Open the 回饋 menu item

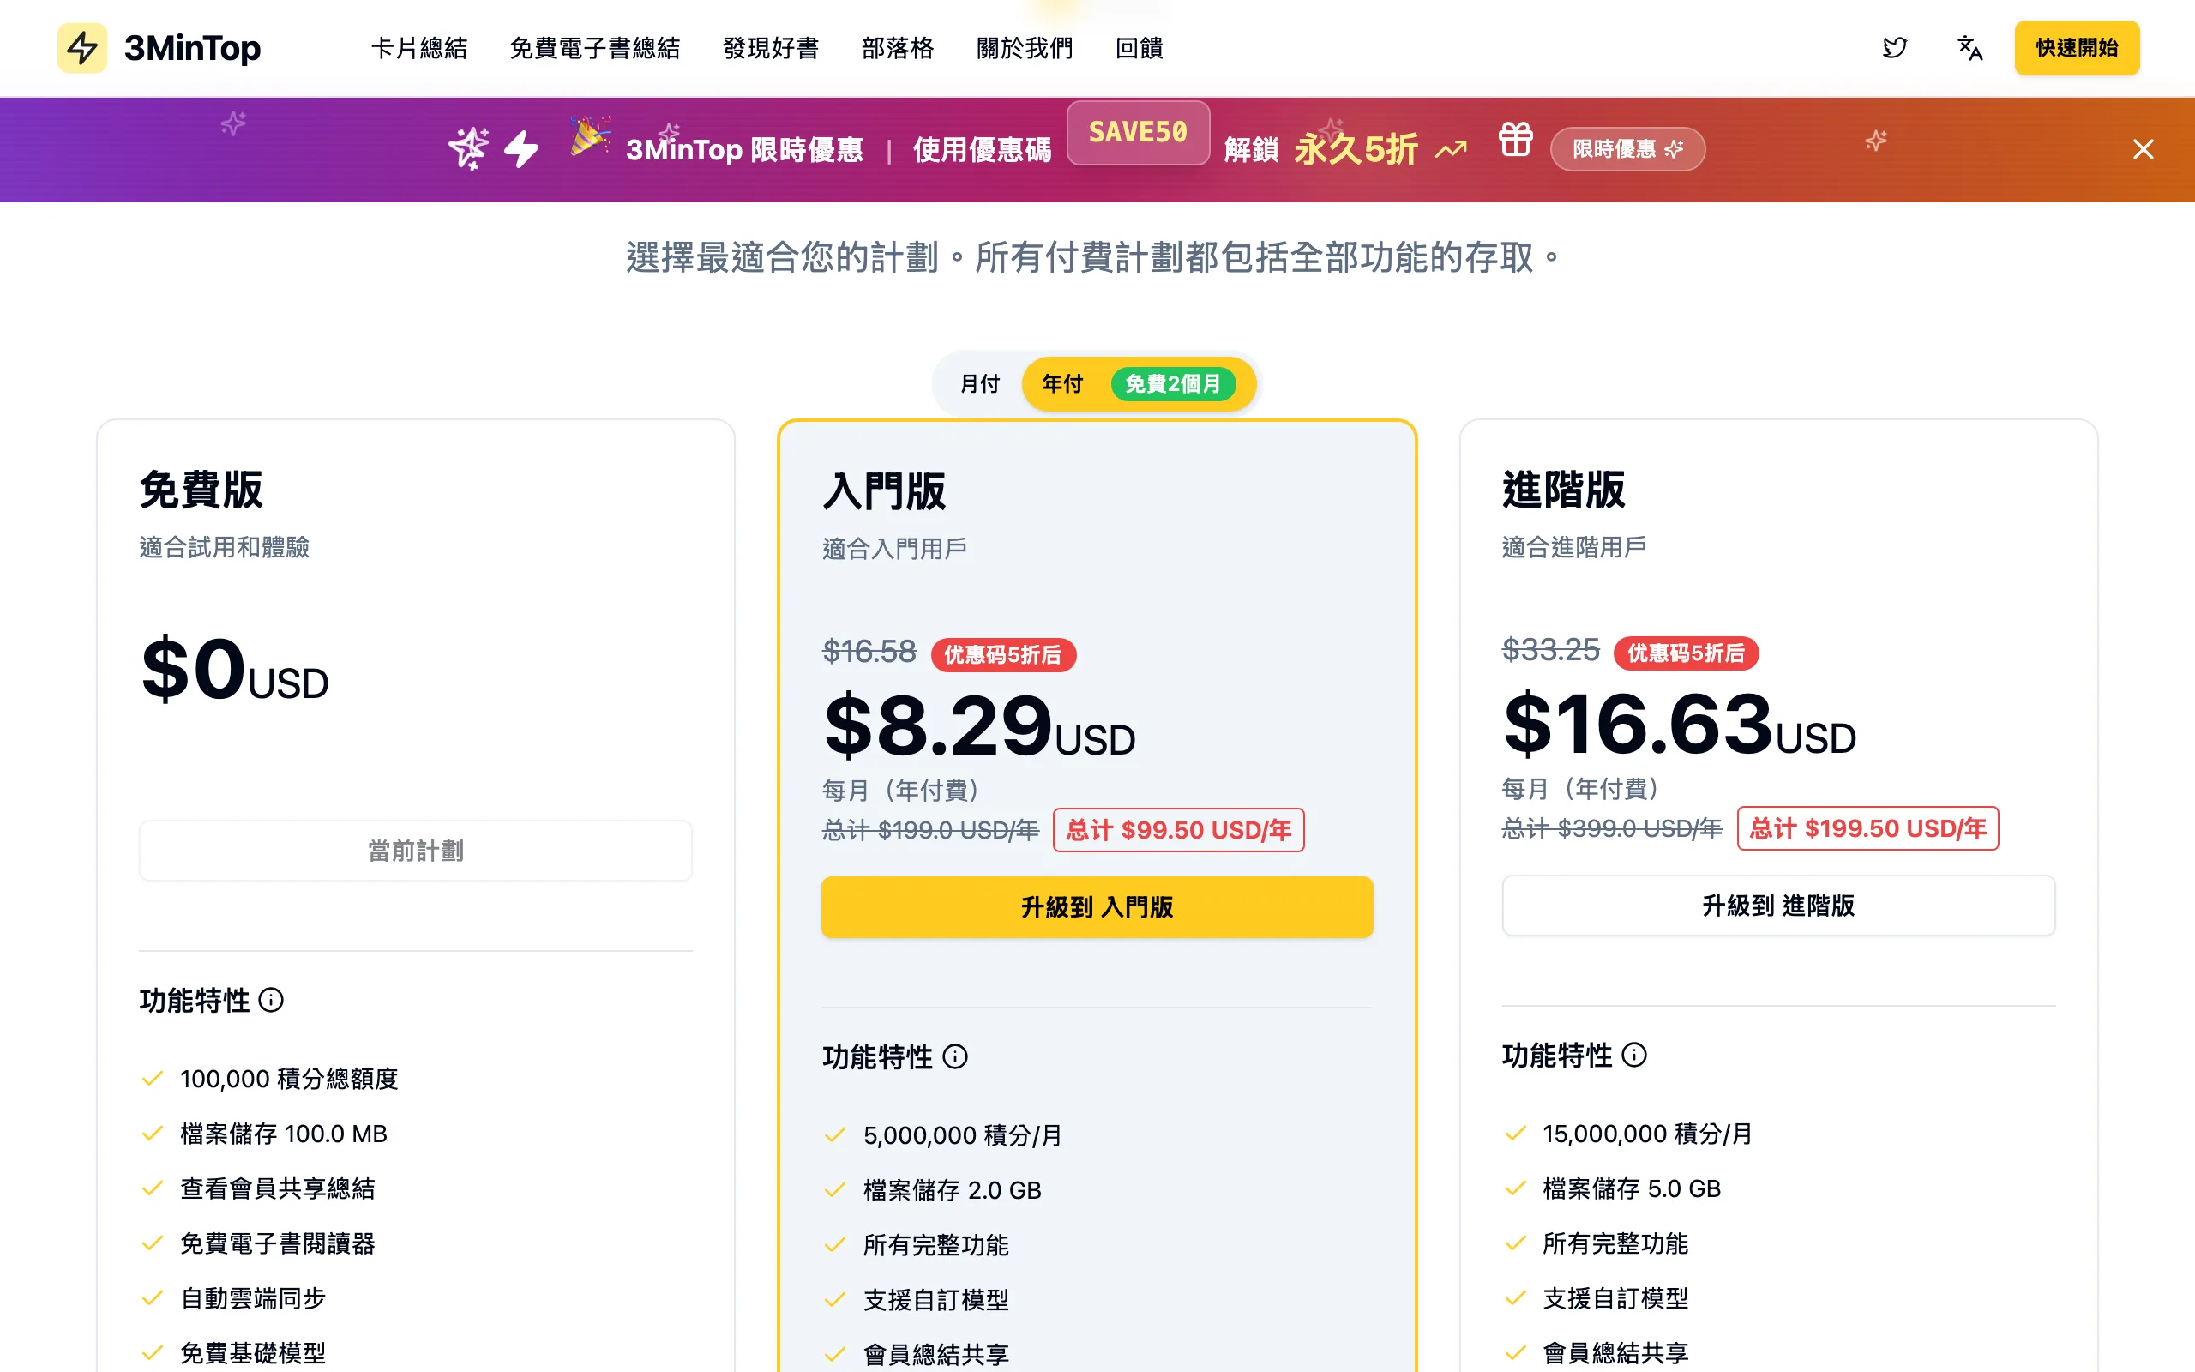pyautogui.click(x=1140, y=48)
